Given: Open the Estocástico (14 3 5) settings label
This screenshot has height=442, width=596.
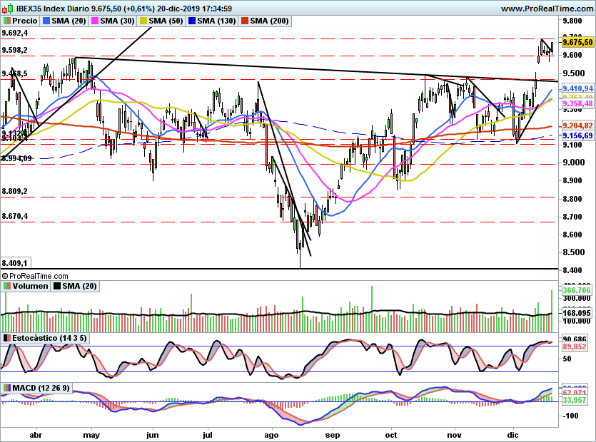Looking at the screenshot, I should tap(49, 337).
